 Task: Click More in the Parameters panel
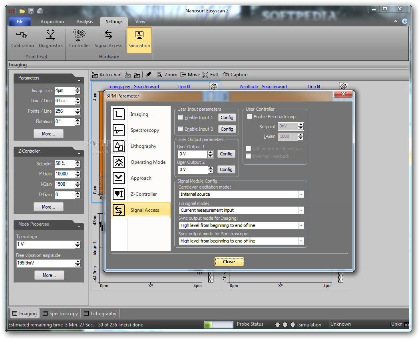point(48,134)
